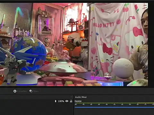This screenshot has width=154, height=115.
Task: Open source Properties with the gear button
Action: click(20, 91)
